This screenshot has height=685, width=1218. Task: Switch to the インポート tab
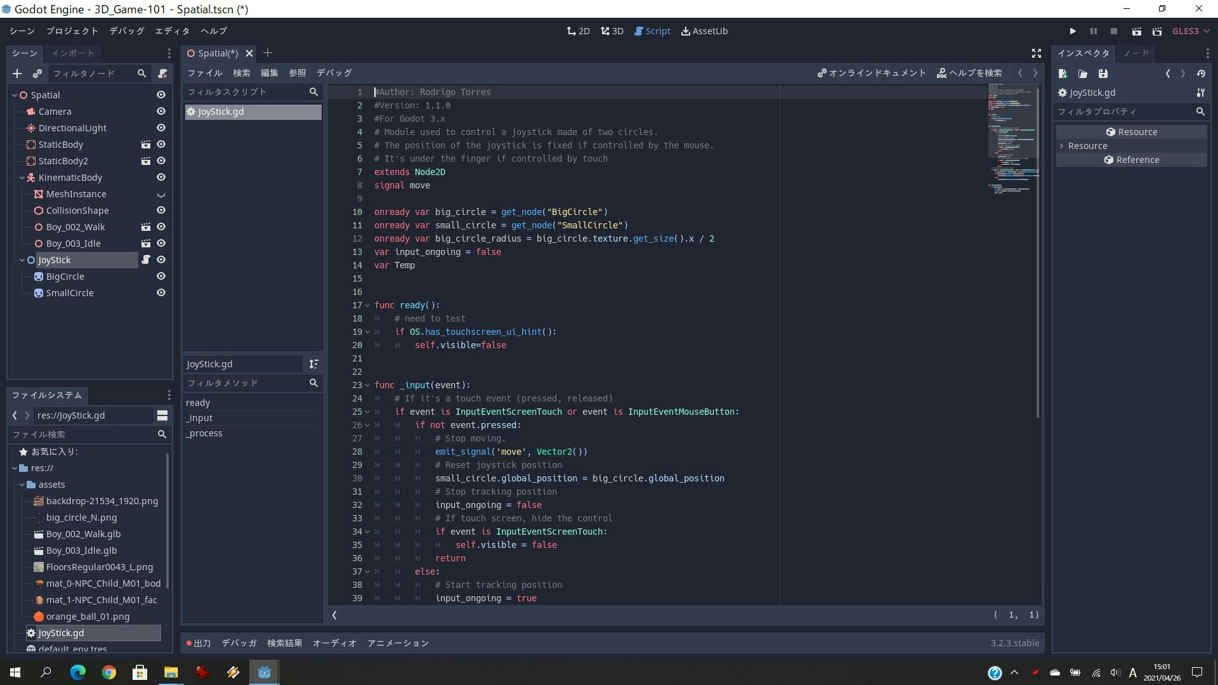point(73,53)
